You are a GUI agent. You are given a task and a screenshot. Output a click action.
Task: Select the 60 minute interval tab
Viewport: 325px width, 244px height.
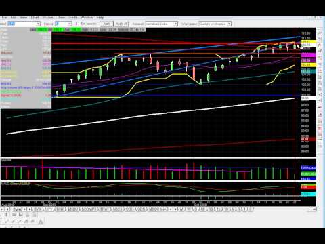coord(203,209)
